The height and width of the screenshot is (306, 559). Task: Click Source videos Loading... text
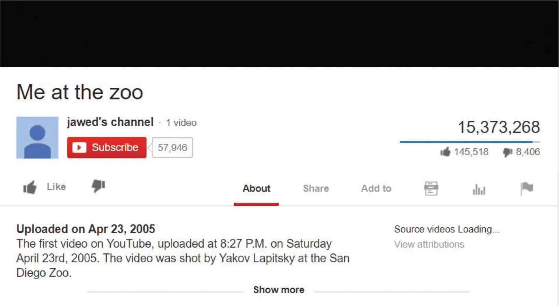(x=447, y=229)
